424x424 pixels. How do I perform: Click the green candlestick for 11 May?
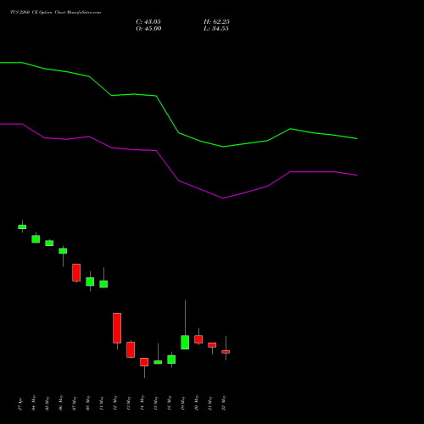pyautogui.click(x=103, y=284)
